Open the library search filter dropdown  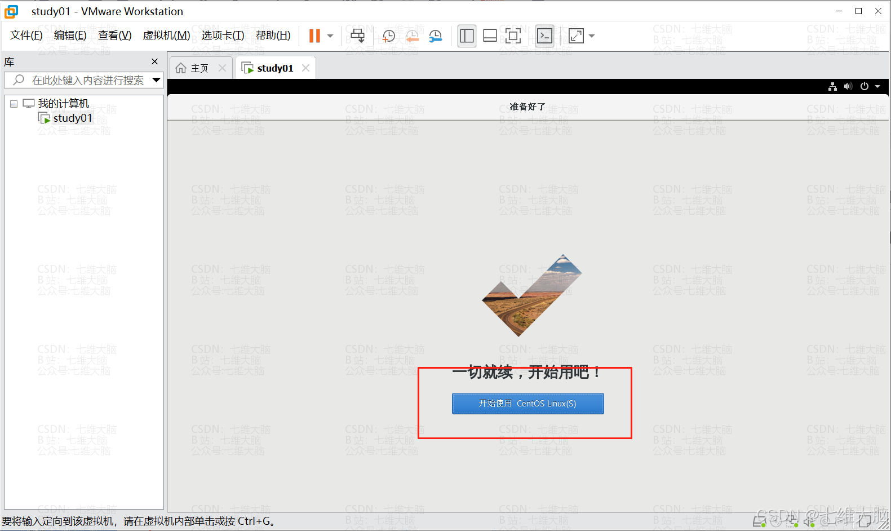click(x=157, y=80)
